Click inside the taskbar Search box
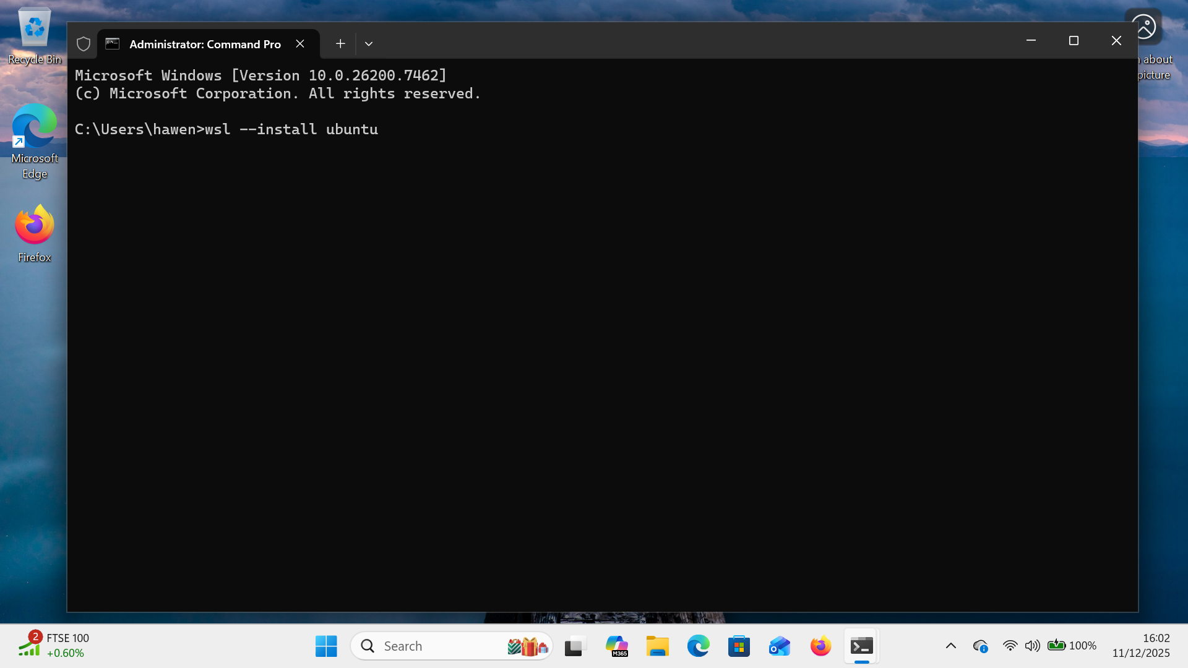 pyautogui.click(x=433, y=645)
